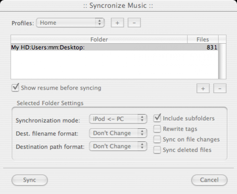Enable Sync on file changes
The height and width of the screenshot is (194, 237).
(x=157, y=139)
